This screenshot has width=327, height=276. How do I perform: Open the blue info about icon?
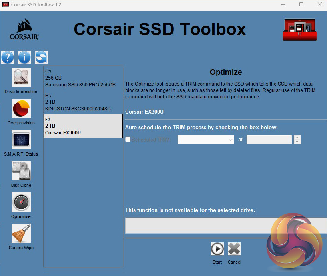(24, 57)
